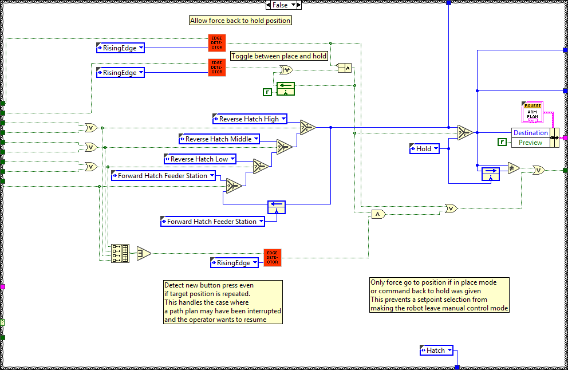
Task: Toggle the False constant beside green feedback node
Action: tap(267, 92)
